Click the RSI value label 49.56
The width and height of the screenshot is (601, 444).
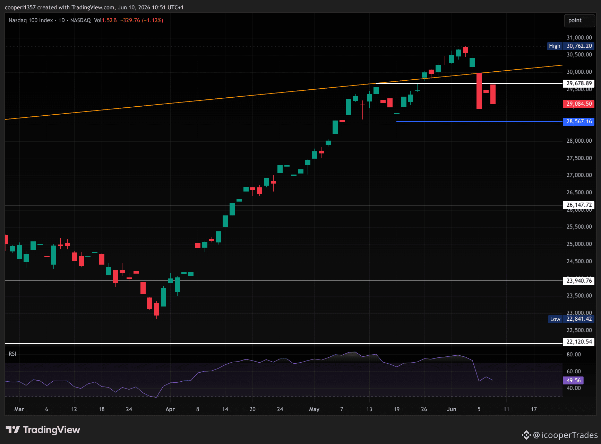[x=574, y=381]
